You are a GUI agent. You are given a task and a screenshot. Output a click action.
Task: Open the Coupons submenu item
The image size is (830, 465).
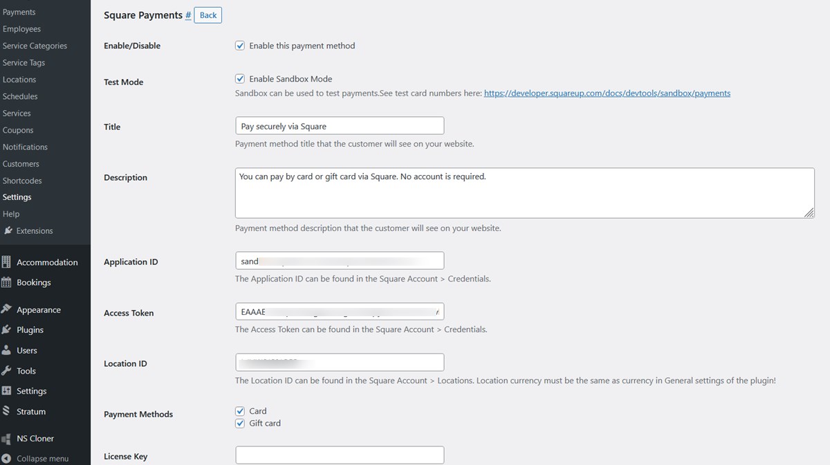tap(18, 130)
